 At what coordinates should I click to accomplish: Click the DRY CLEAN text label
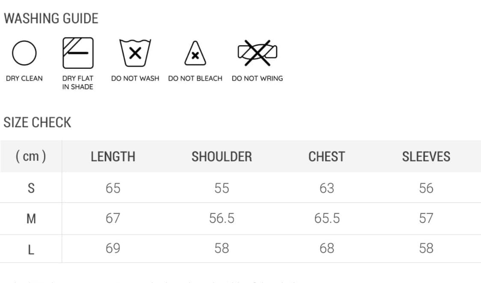(x=24, y=79)
